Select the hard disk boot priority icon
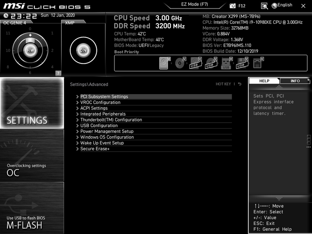Viewport: 312px width, 234px height. click(x=165, y=63)
